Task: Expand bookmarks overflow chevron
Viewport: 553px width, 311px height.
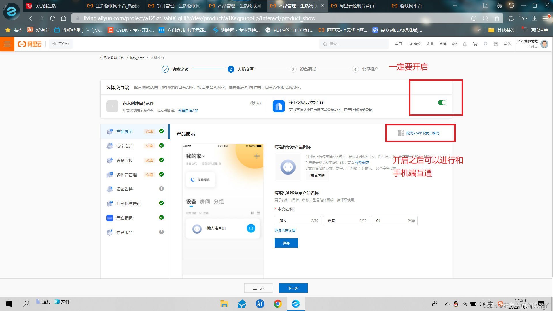Action: point(479,30)
